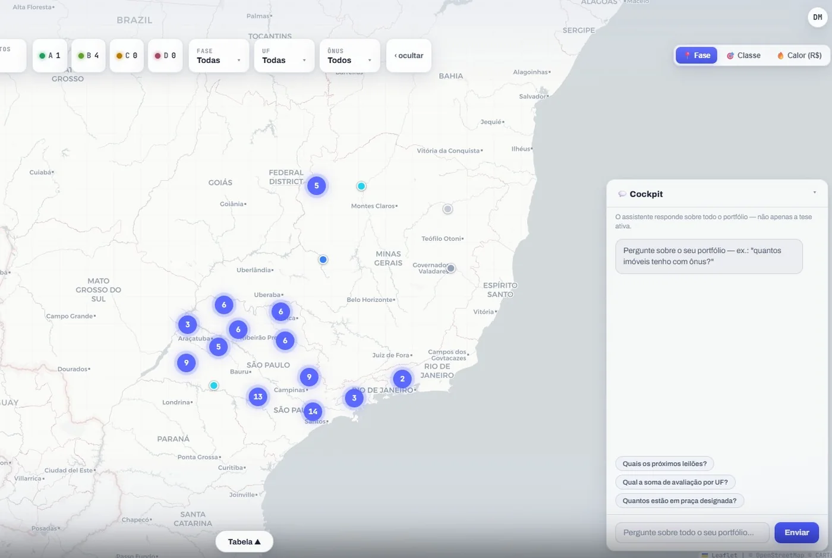Open the cluster of 13 properties
This screenshot has height=558, width=832.
click(258, 396)
